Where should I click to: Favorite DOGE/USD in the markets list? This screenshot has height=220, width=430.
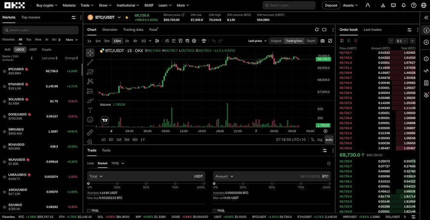point(4,116)
